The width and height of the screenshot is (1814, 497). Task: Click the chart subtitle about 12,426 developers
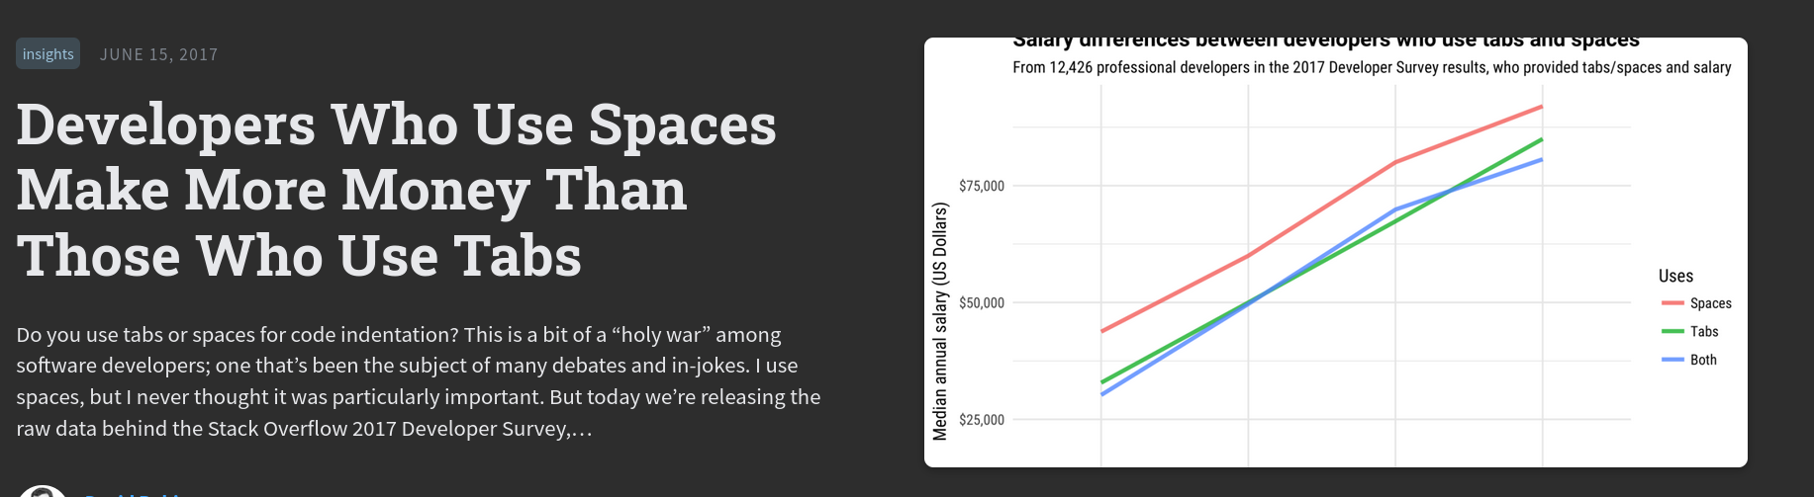(1372, 67)
